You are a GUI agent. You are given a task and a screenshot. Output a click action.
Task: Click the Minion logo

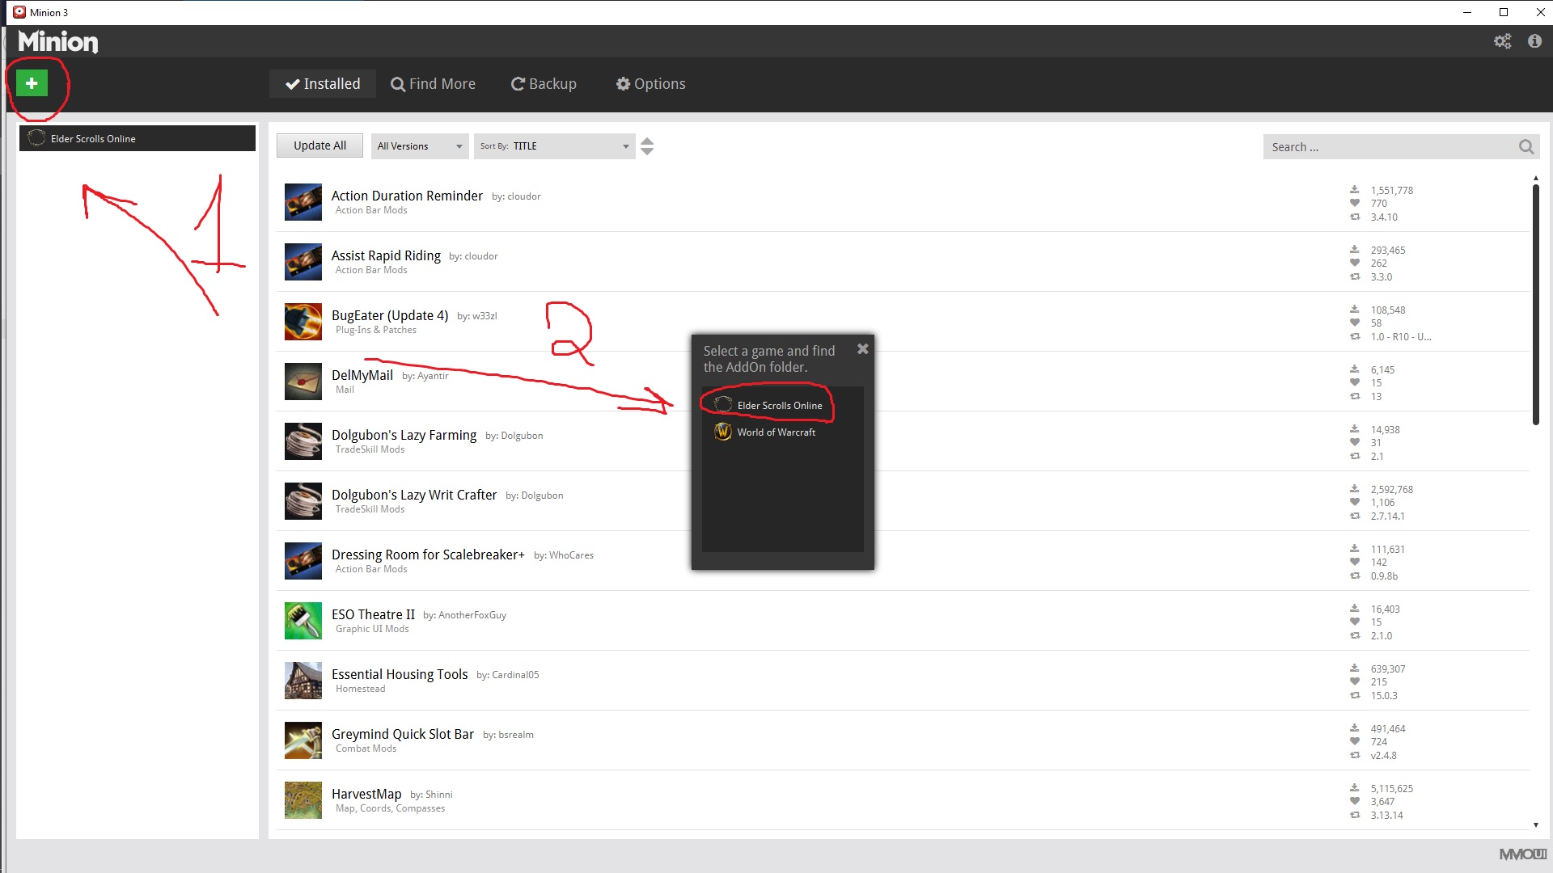pos(58,41)
